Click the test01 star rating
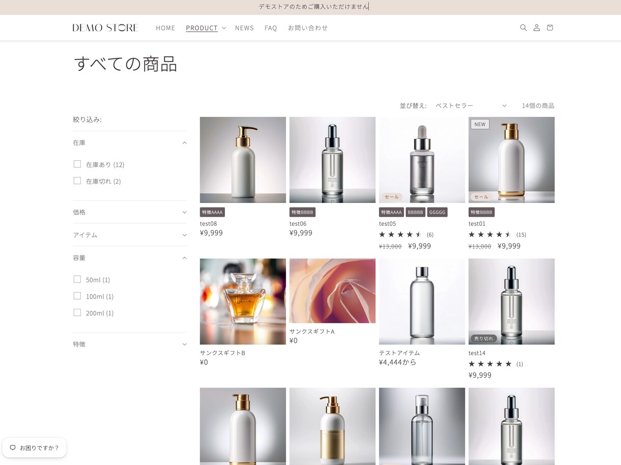The image size is (621, 465). click(490, 235)
